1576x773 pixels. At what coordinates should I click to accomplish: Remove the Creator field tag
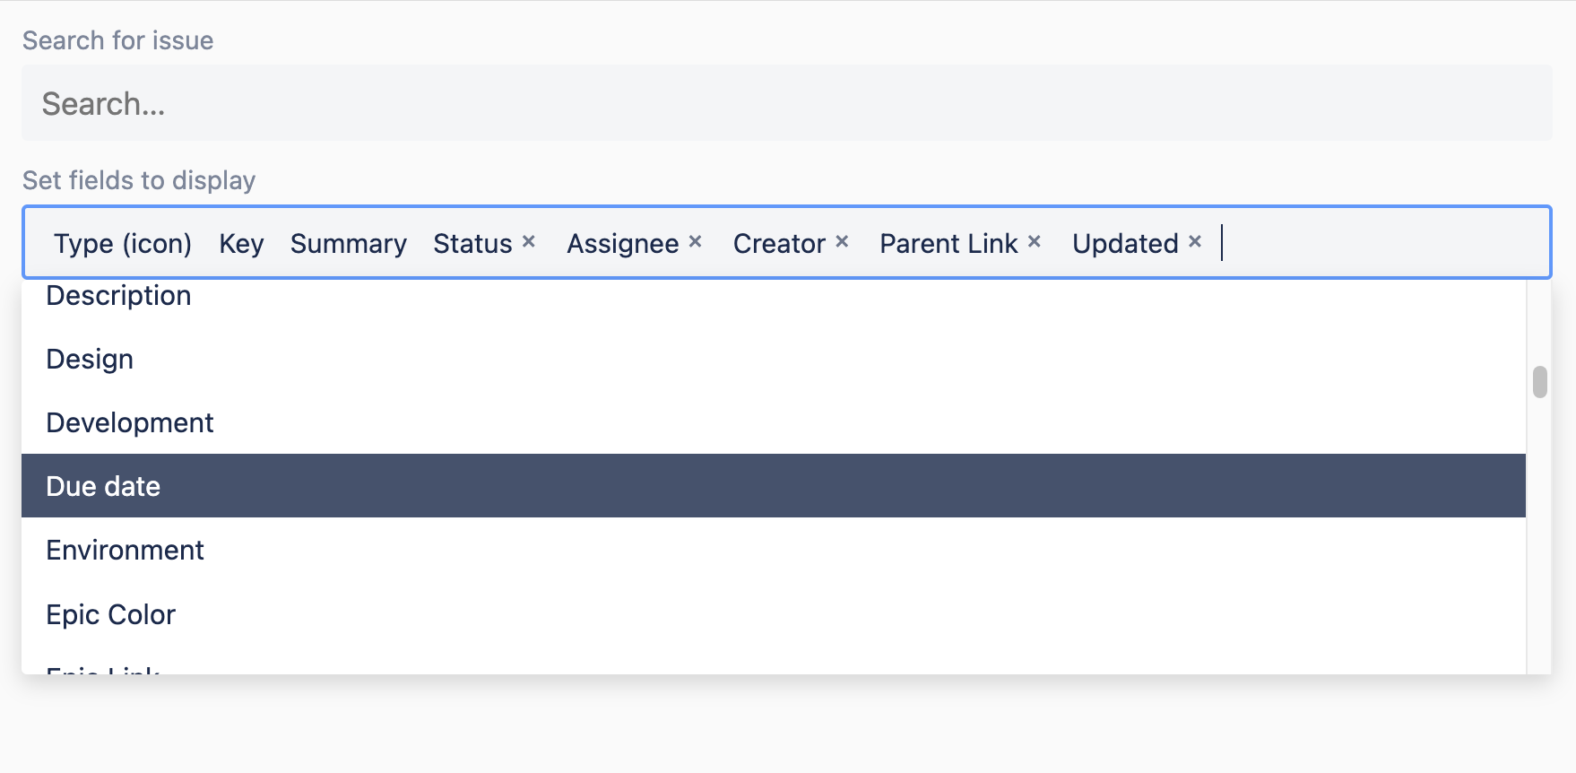[x=842, y=241]
